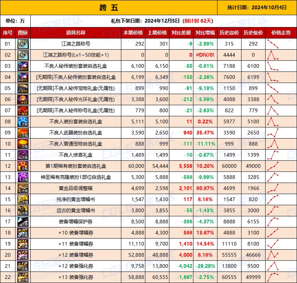Click the +13 装备强化券 item name
The width and height of the screenshot is (297, 283).
76,277
